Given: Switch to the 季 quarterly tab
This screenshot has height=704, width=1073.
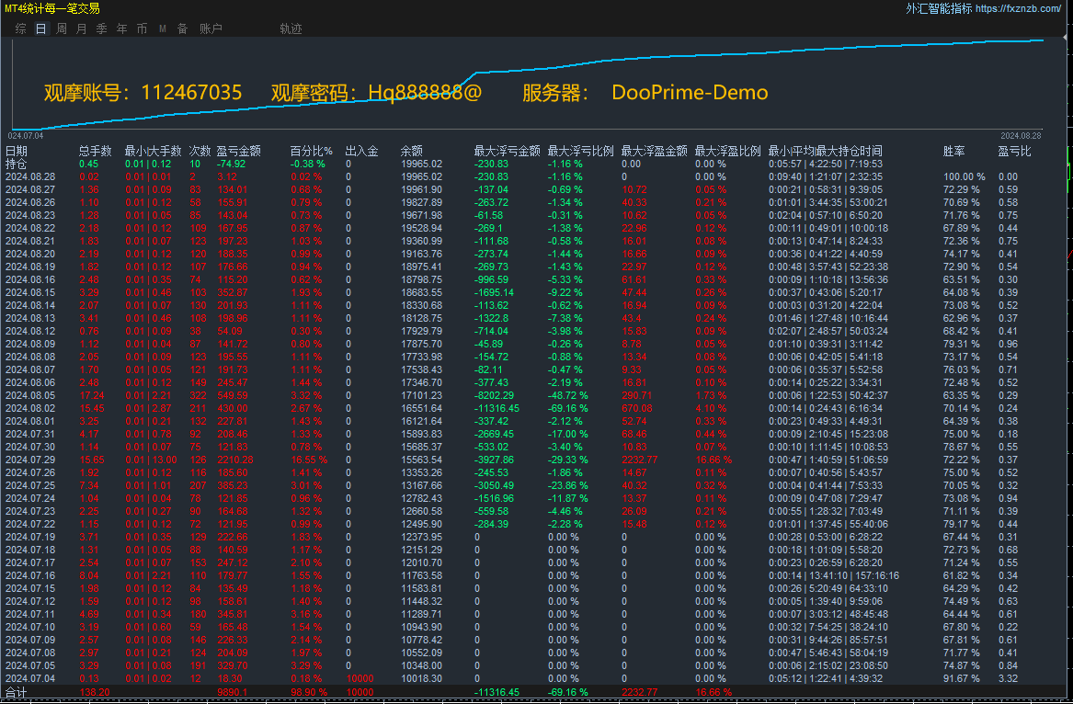Looking at the screenshot, I should click(102, 28).
